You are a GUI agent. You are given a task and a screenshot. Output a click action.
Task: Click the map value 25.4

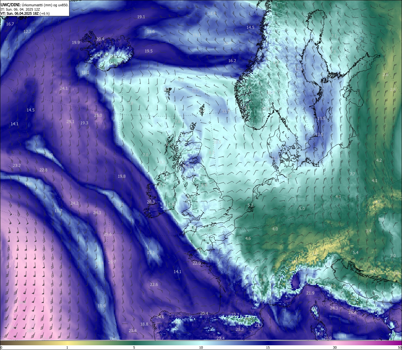pyautogui.click(x=352, y=313)
